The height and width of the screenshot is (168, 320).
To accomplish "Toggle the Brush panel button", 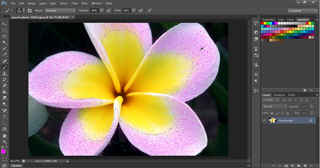I will [29, 11].
